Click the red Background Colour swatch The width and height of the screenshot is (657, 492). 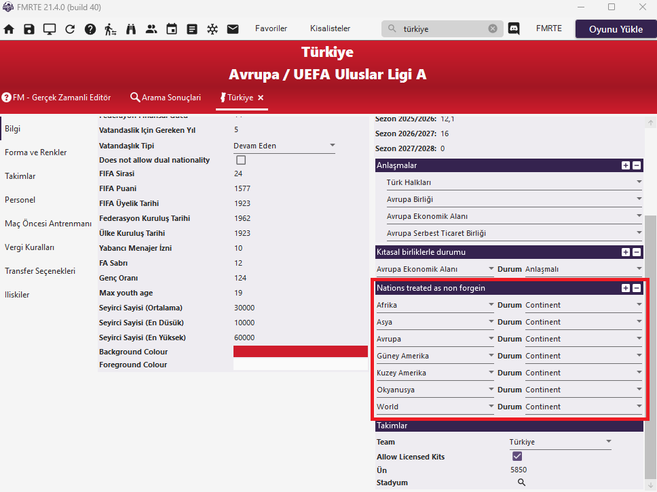pos(300,352)
